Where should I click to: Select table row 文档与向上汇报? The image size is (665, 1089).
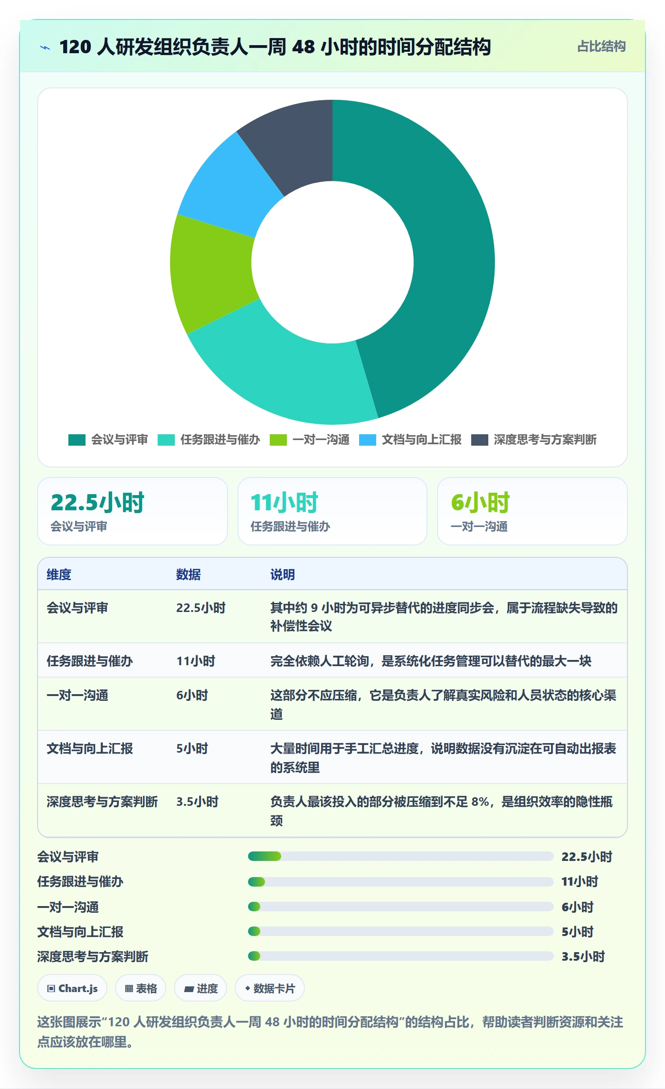click(332, 757)
